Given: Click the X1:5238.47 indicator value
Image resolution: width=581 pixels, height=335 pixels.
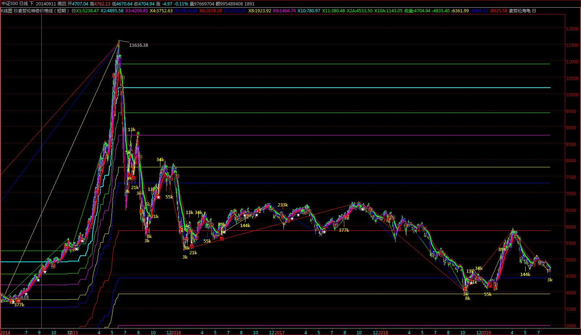Looking at the screenshot, I should pos(87,11).
